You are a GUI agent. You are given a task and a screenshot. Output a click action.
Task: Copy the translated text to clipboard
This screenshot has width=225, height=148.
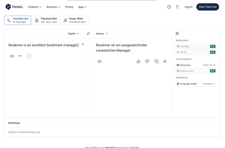point(156,61)
